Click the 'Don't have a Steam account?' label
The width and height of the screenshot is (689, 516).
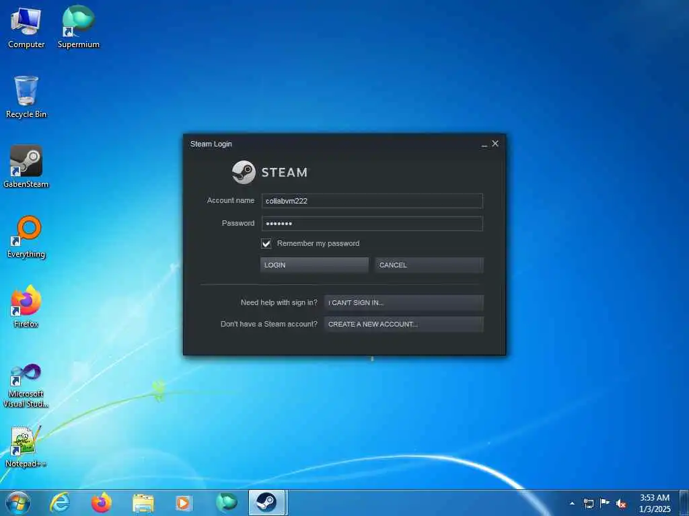[269, 325]
